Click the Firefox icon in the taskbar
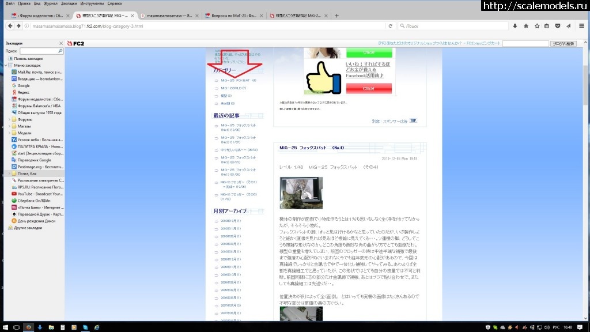590x332 pixels. (x=28, y=327)
